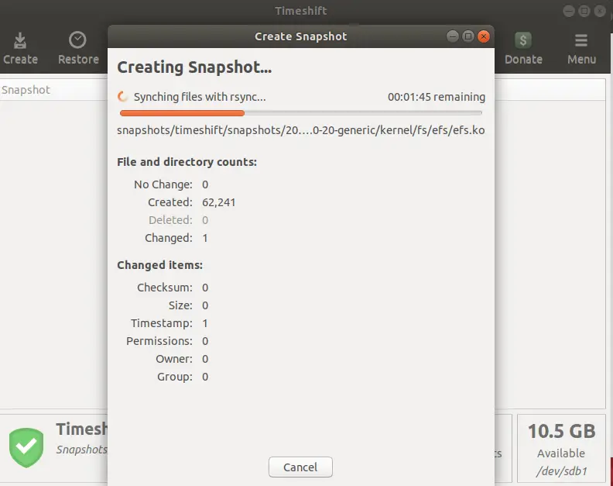Click the 10.5 GB Available panel
This screenshot has width=613, height=486.
tap(561, 446)
